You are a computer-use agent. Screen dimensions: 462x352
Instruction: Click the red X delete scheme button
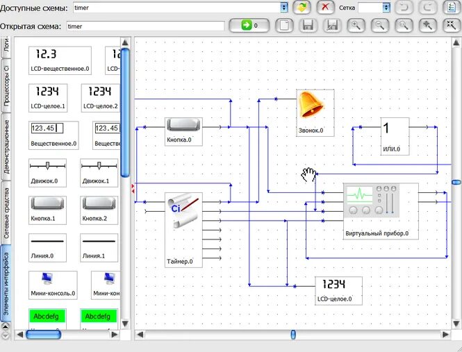[325, 8]
